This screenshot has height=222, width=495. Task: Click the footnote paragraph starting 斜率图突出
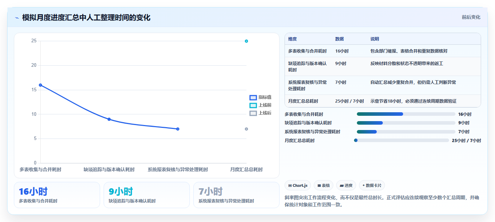pos(382,201)
